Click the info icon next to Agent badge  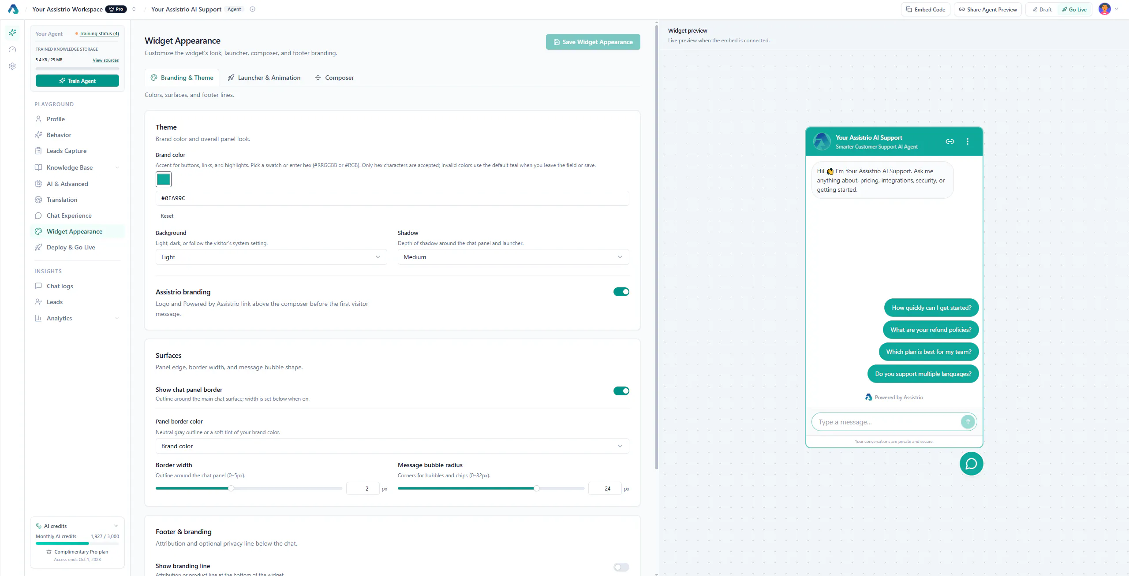pyautogui.click(x=252, y=9)
